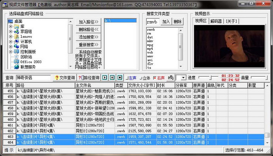Select wmv in file type list

[x=150, y=56]
